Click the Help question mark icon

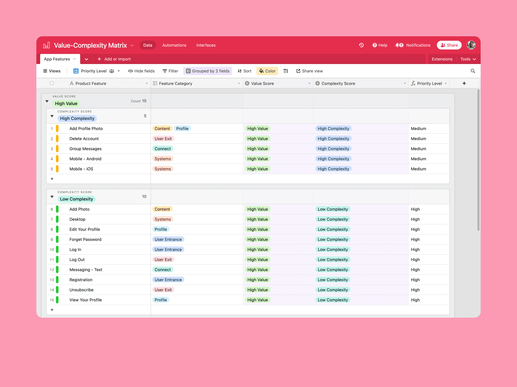(x=375, y=45)
